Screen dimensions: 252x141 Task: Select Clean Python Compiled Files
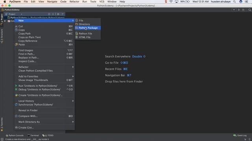pyautogui.click(x=44, y=70)
